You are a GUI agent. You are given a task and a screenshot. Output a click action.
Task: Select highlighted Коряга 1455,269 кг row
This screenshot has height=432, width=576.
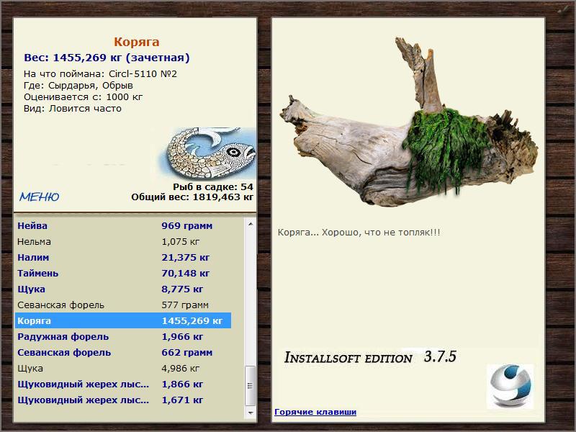point(123,320)
